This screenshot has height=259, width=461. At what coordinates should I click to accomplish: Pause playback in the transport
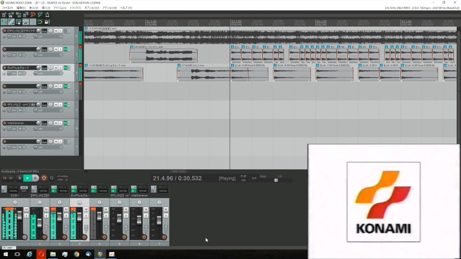pos(35,178)
